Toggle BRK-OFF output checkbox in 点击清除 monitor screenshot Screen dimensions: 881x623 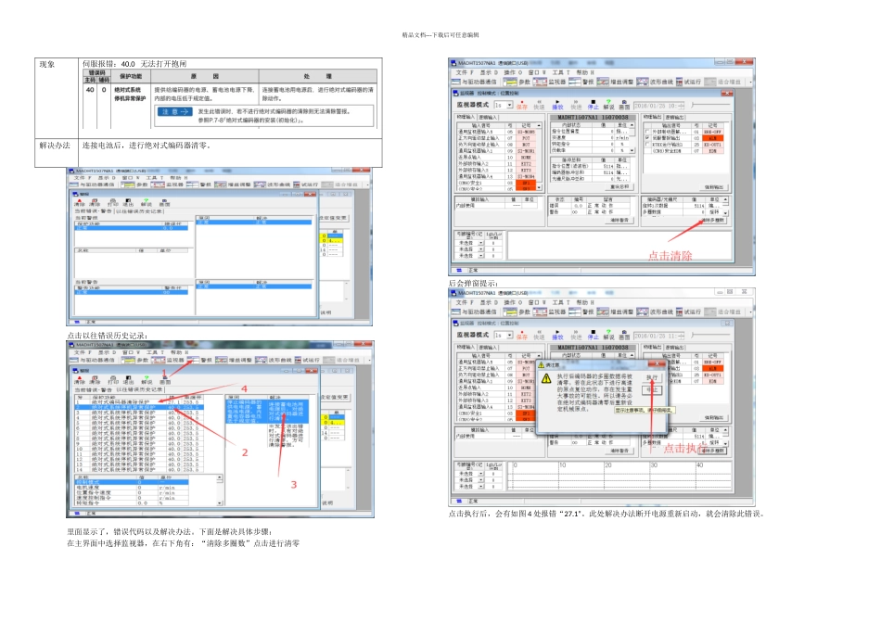tap(647, 132)
